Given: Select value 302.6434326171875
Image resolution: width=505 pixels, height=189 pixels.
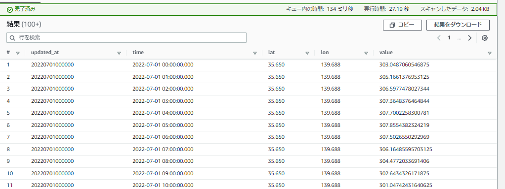Looking at the screenshot, I should click(404, 173).
